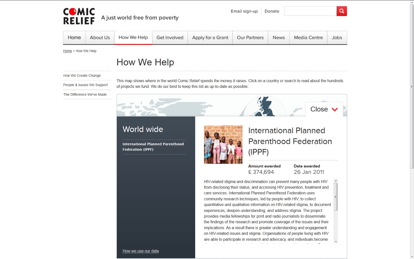Image resolution: width=414 pixels, height=259 pixels.
Task: Click the Comic Relief logo
Action: (x=79, y=16)
